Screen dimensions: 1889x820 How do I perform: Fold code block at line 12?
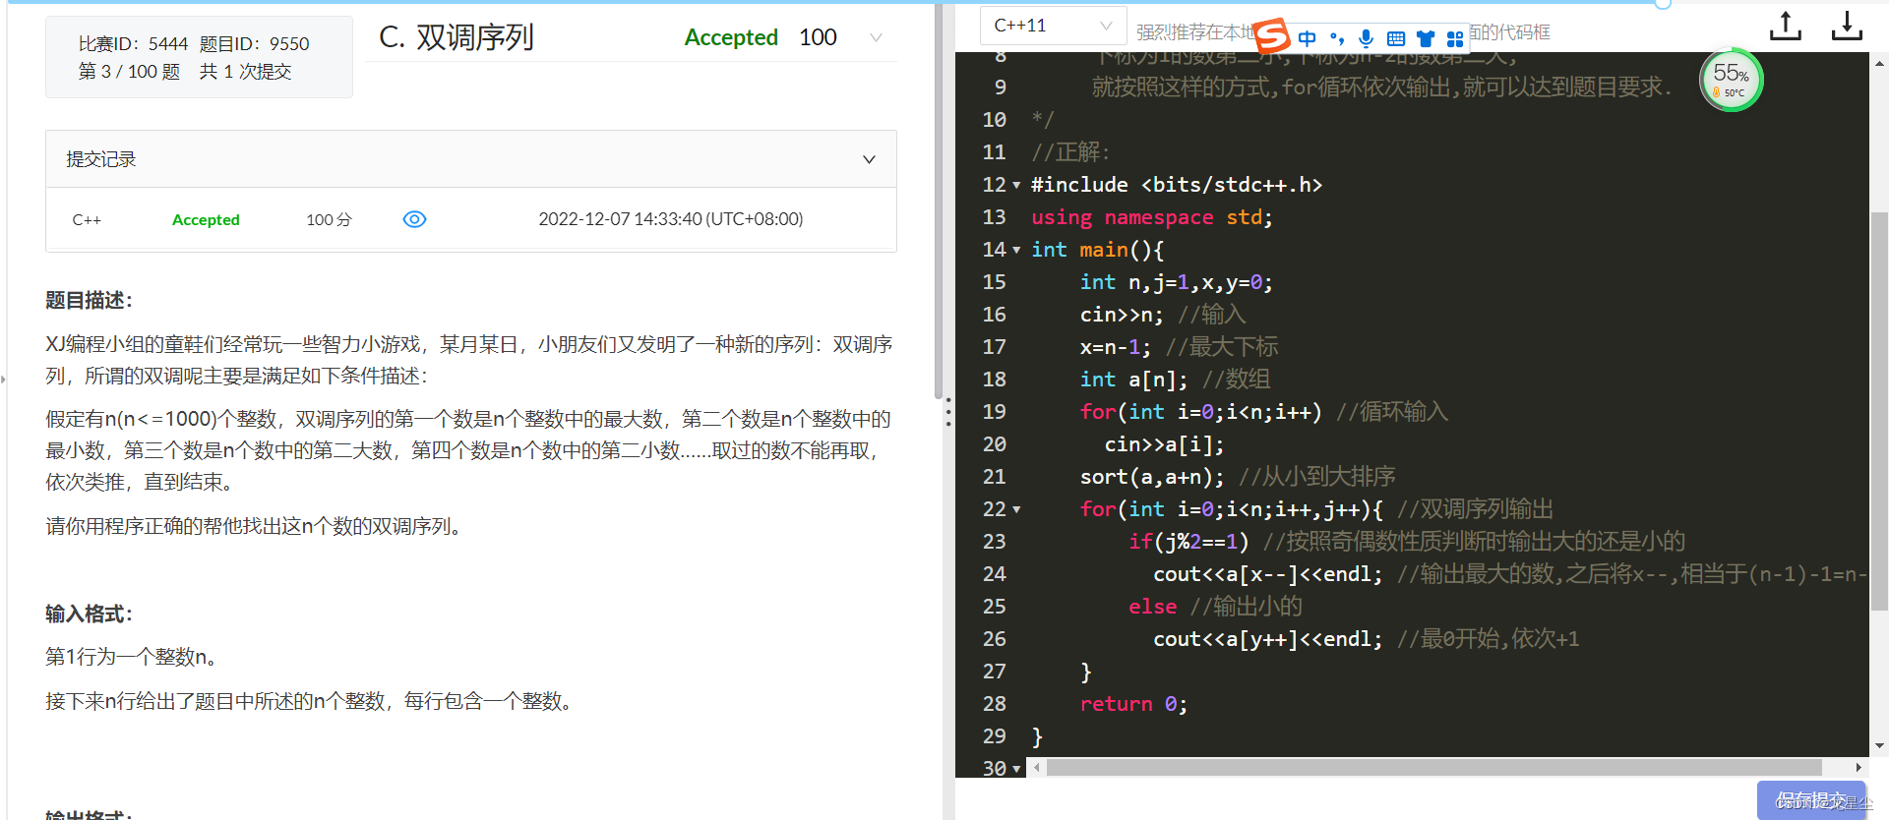(1016, 185)
